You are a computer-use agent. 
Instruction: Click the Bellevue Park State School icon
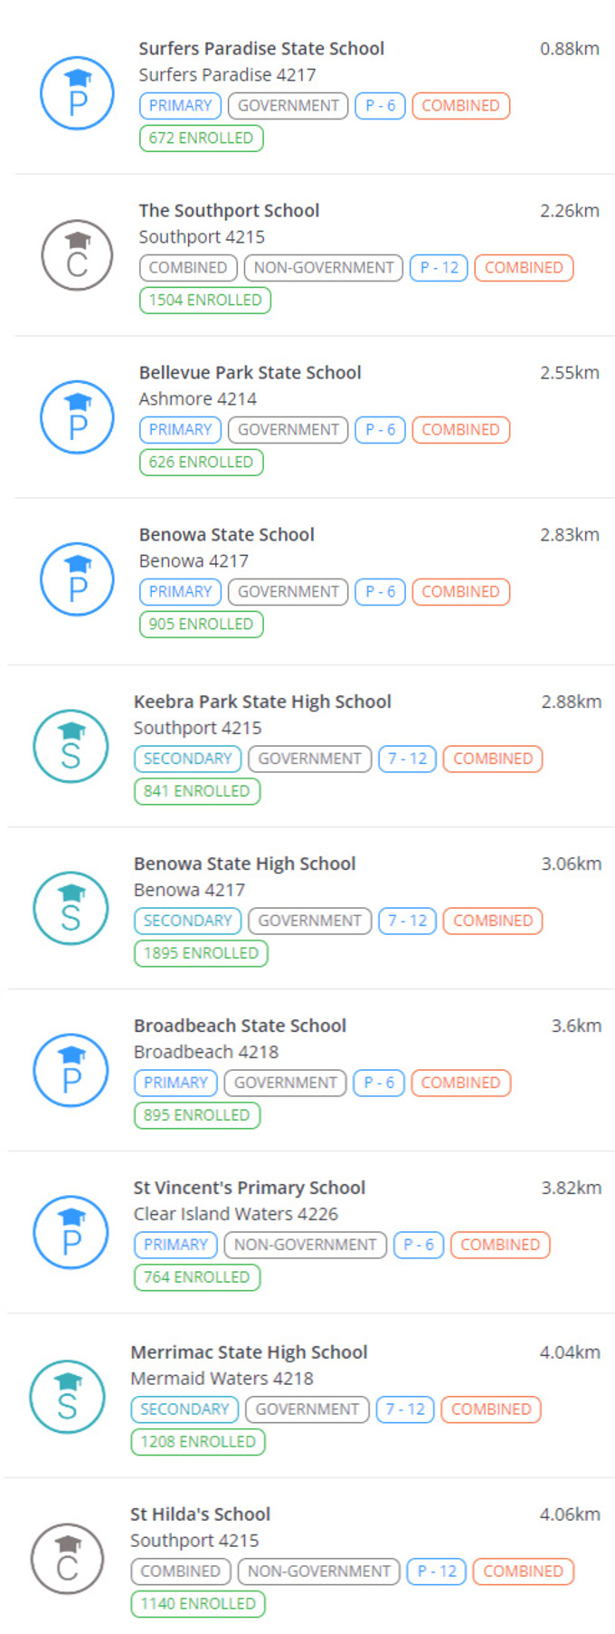point(78,417)
